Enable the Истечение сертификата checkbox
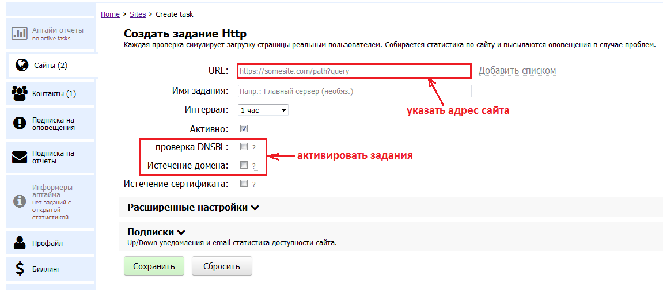This screenshot has width=663, height=290. tap(244, 183)
